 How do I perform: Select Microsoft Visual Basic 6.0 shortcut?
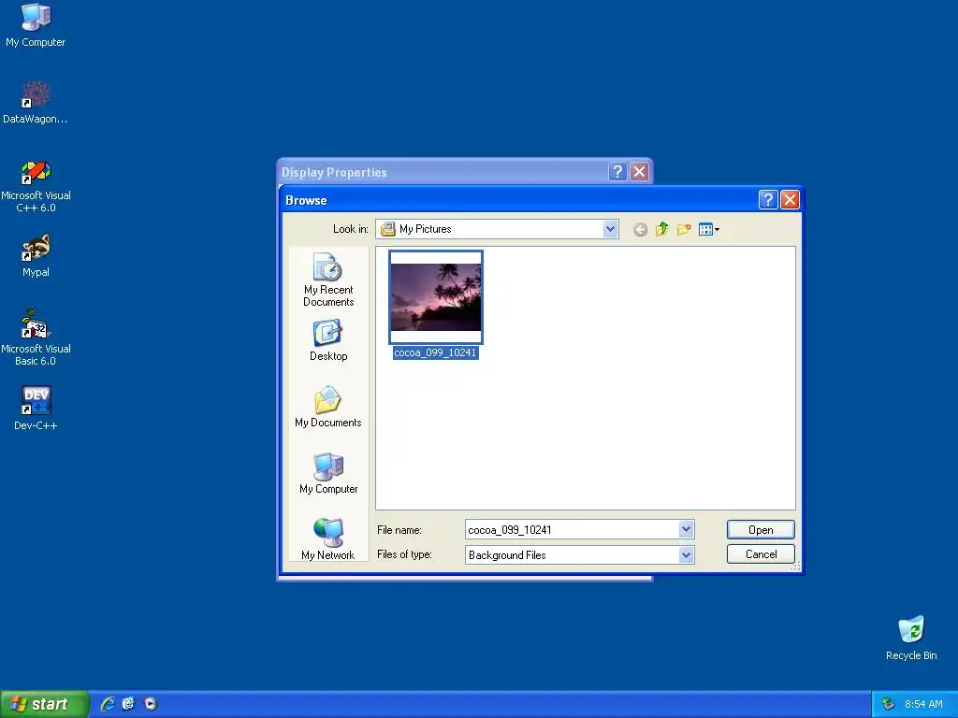point(36,338)
